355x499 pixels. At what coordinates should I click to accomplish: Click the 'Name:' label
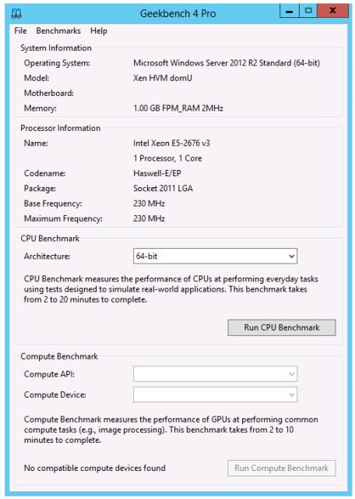coord(36,143)
